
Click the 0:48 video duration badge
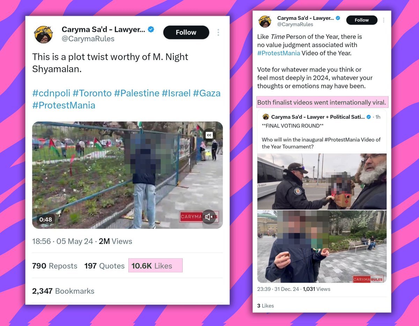pyautogui.click(x=45, y=219)
